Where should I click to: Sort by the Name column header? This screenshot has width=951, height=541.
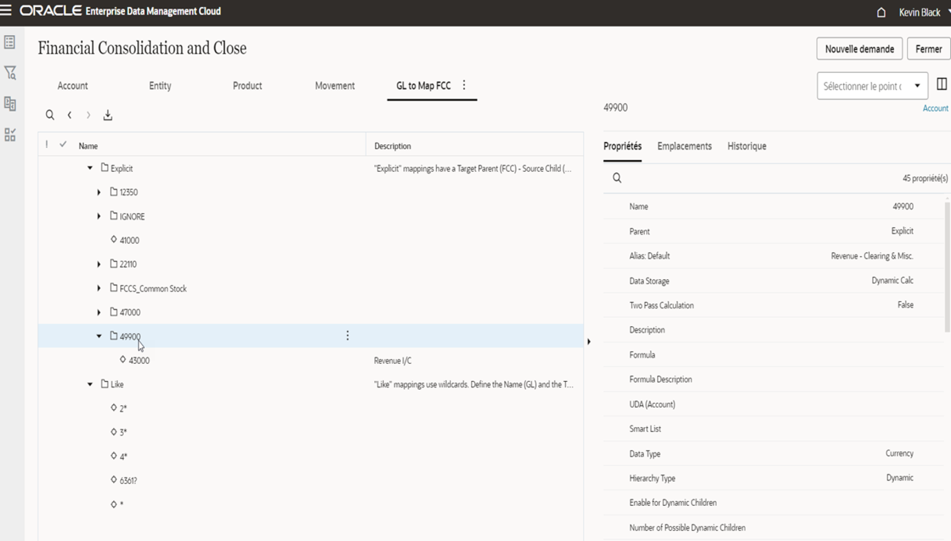click(x=88, y=146)
